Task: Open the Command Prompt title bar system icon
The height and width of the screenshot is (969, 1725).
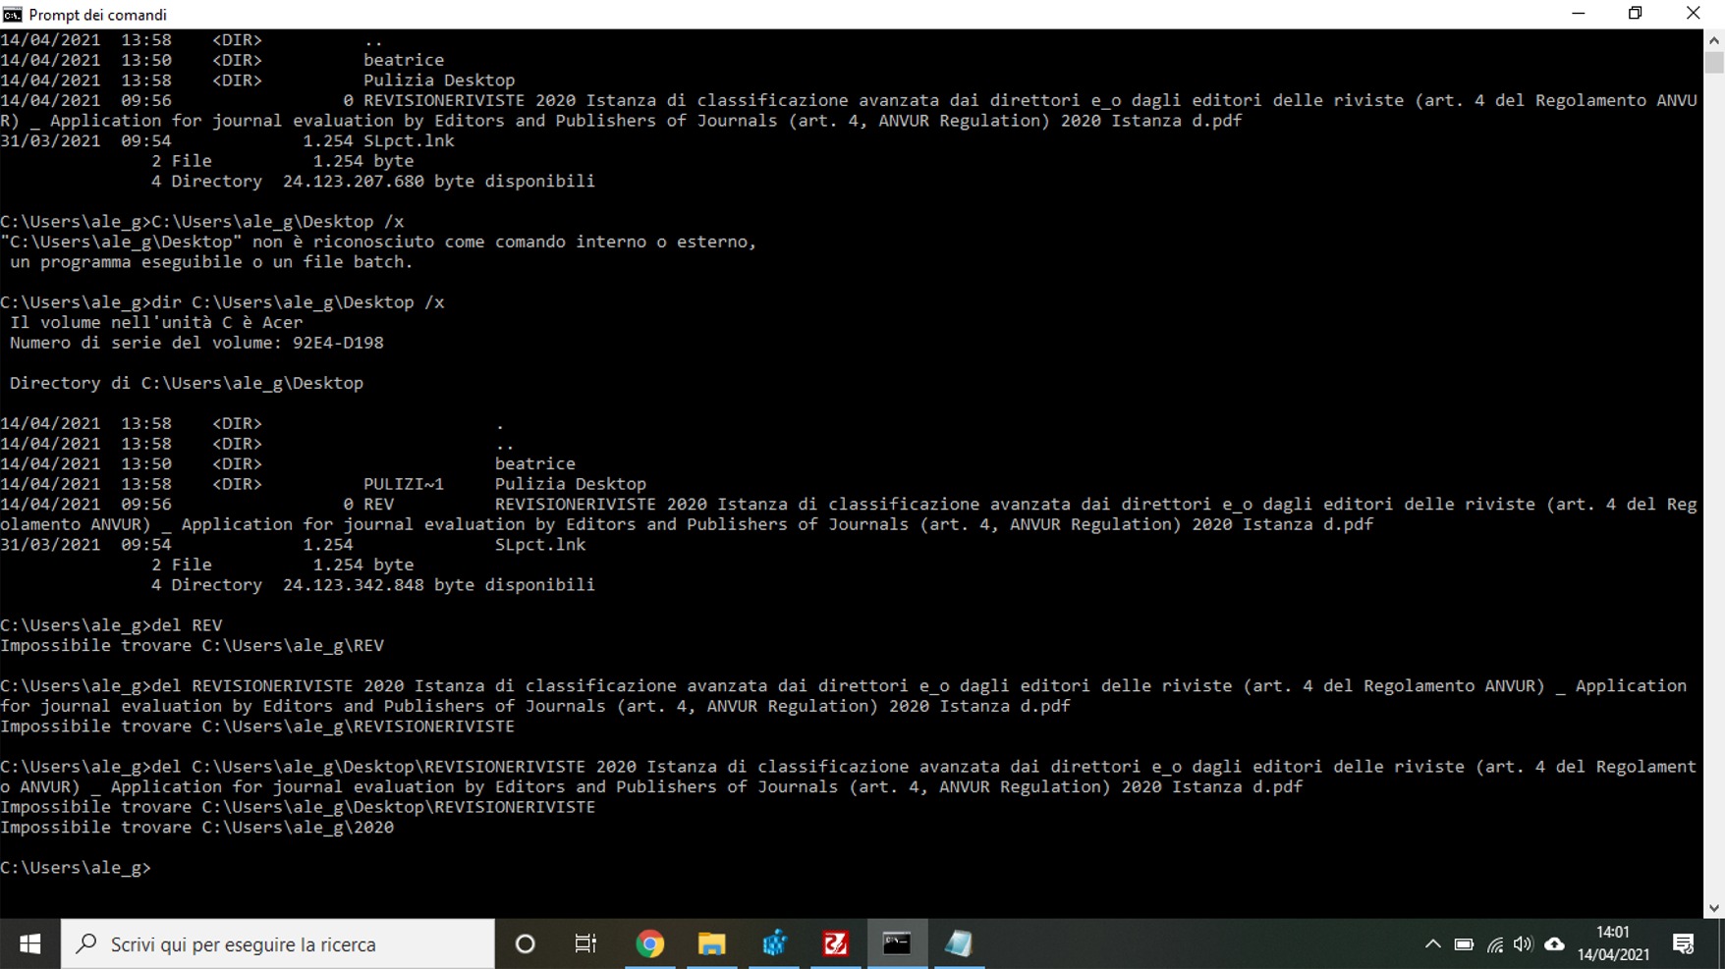Action: (12, 14)
